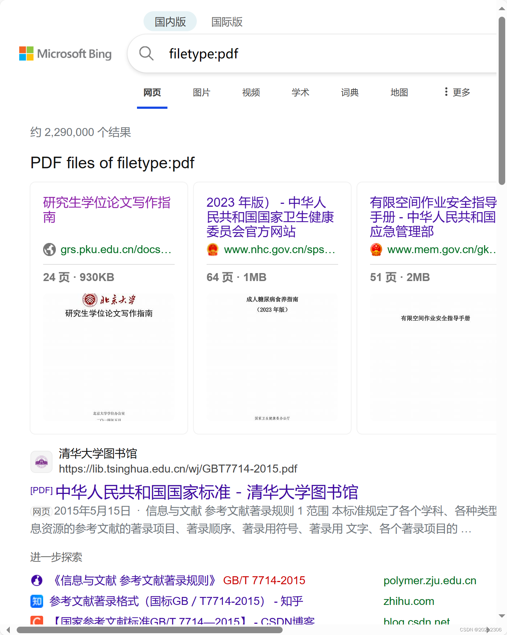This screenshot has height=635, width=507.
Task: Click the vertical scrollbar thumb
Action: (x=502, y=100)
